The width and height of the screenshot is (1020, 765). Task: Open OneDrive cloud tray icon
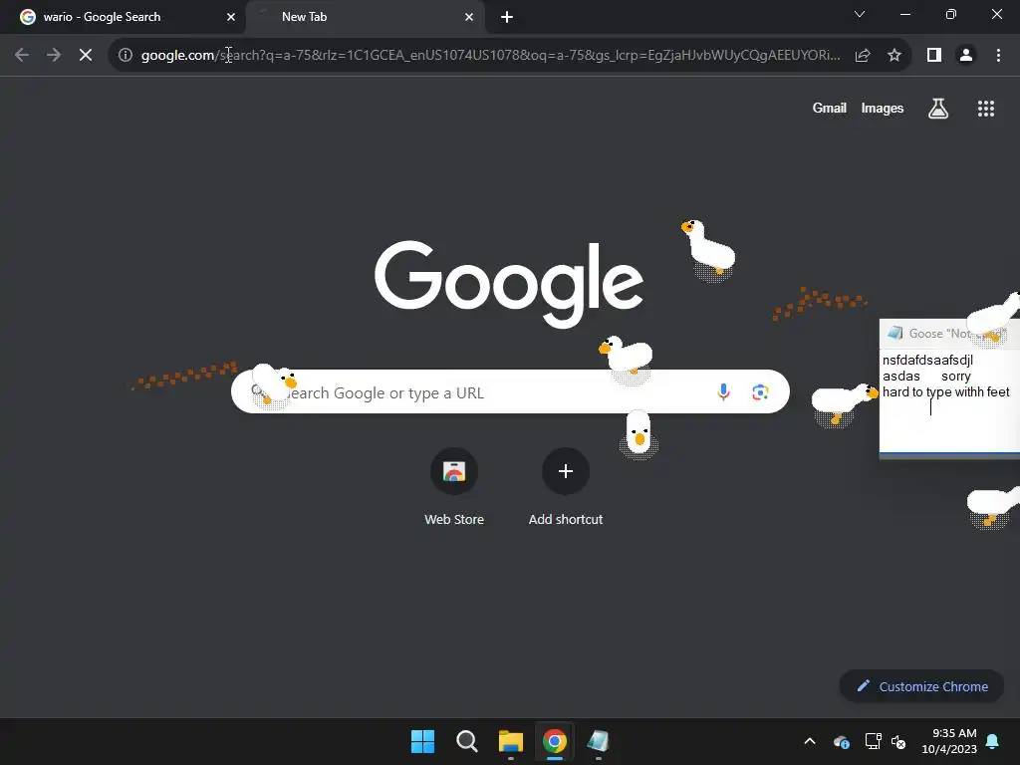[841, 741]
